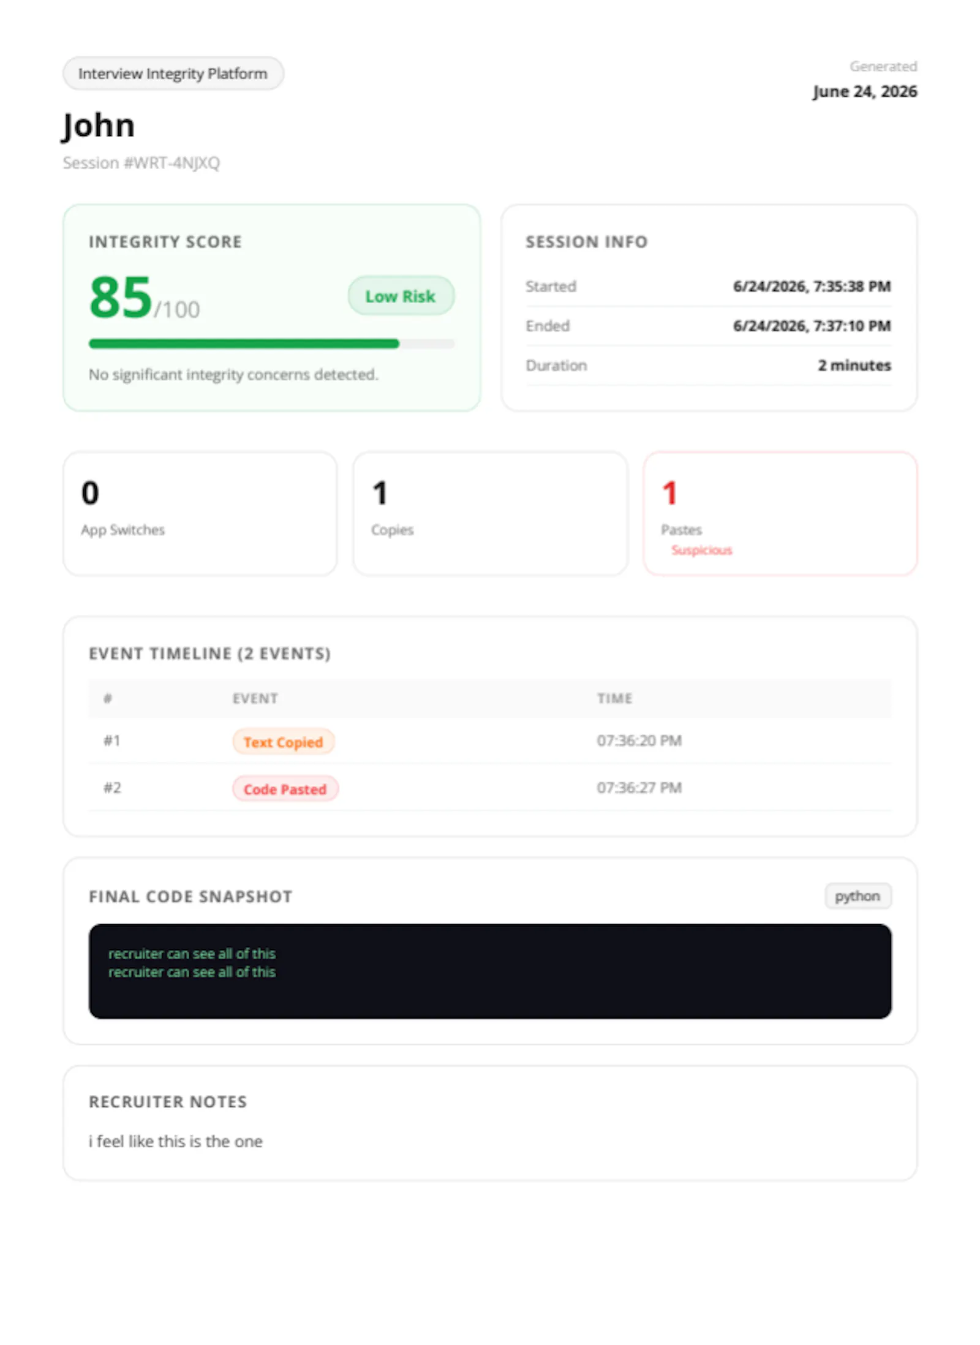
Task: Click the end time 6/24/2026, 7:37:10 PM
Action: (812, 326)
